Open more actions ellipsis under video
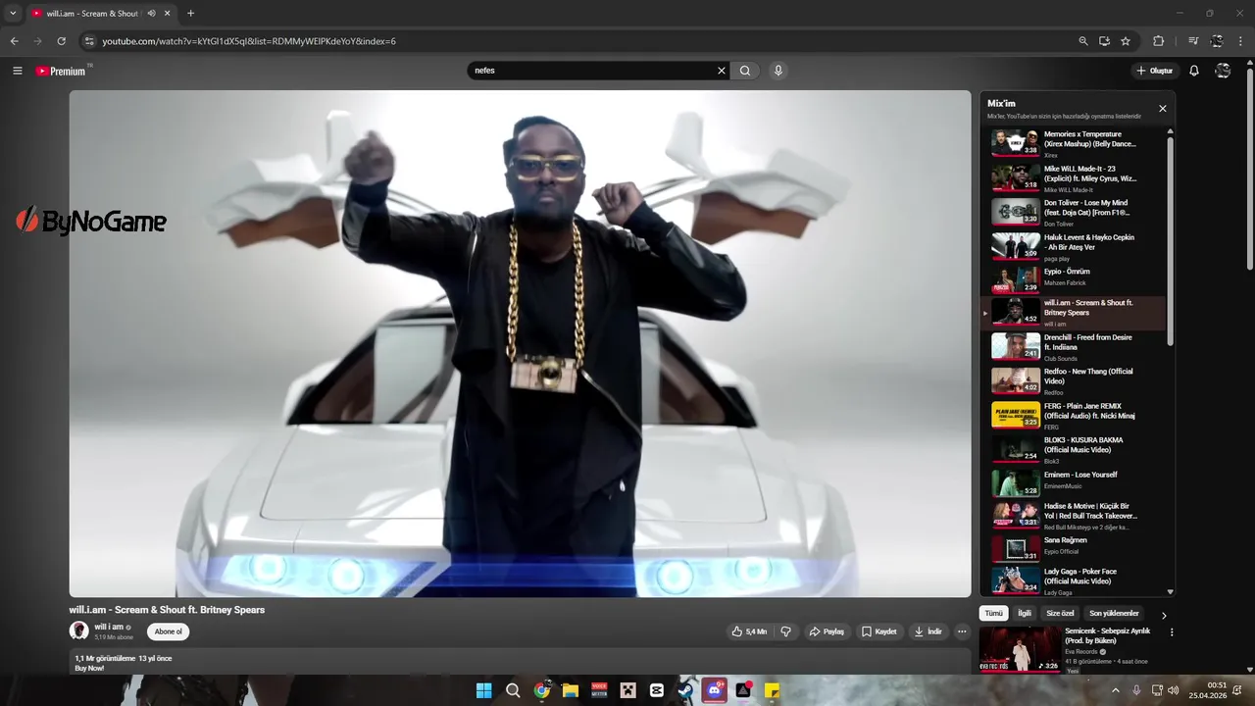The width and height of the screenshot is (1255, 706). point(962,631)
